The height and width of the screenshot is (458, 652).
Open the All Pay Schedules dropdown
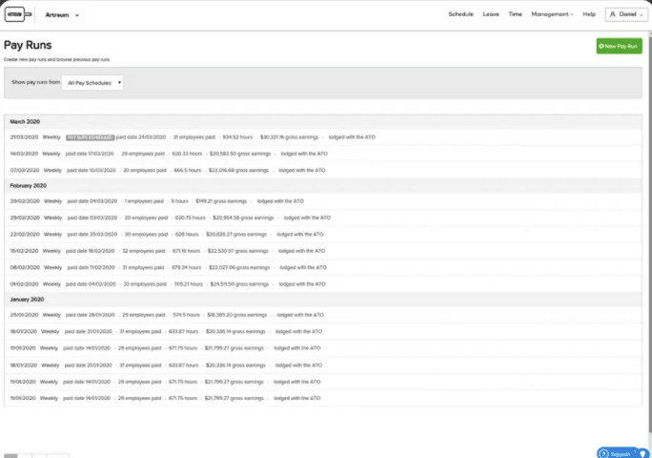pos(92,83)
